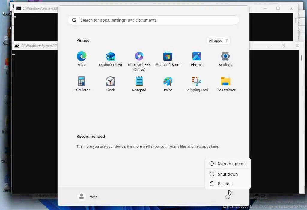307x210 pixels.
Task: Click lower Command Prompt window scrollbar
Action: coord(301,58)
